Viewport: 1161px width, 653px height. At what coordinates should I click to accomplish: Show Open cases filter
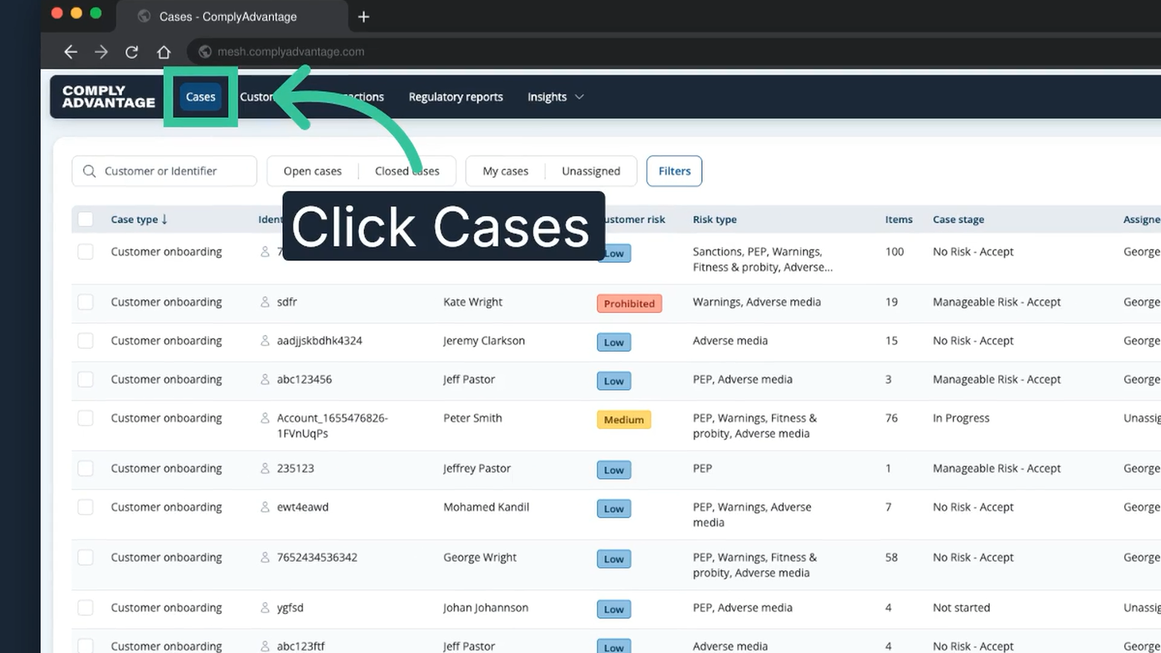[313, 171]
